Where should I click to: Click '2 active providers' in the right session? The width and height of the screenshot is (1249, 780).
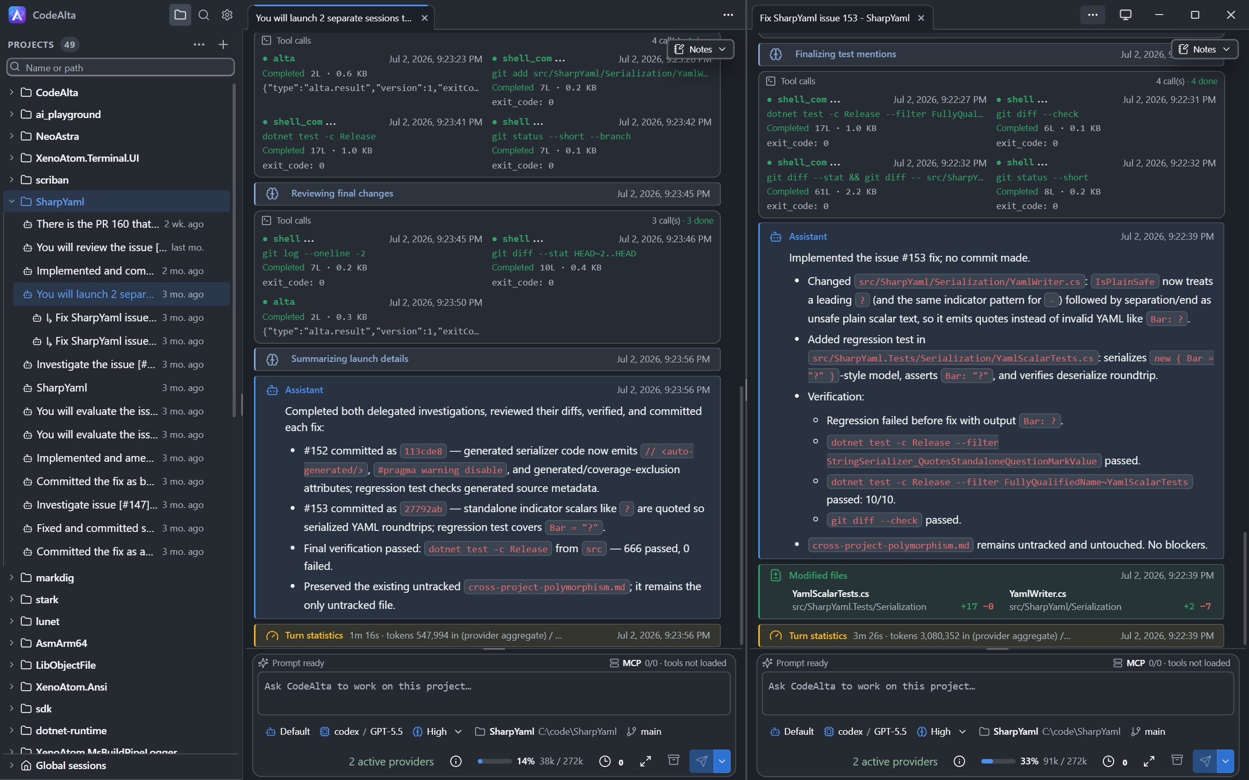tap(895, 762)
